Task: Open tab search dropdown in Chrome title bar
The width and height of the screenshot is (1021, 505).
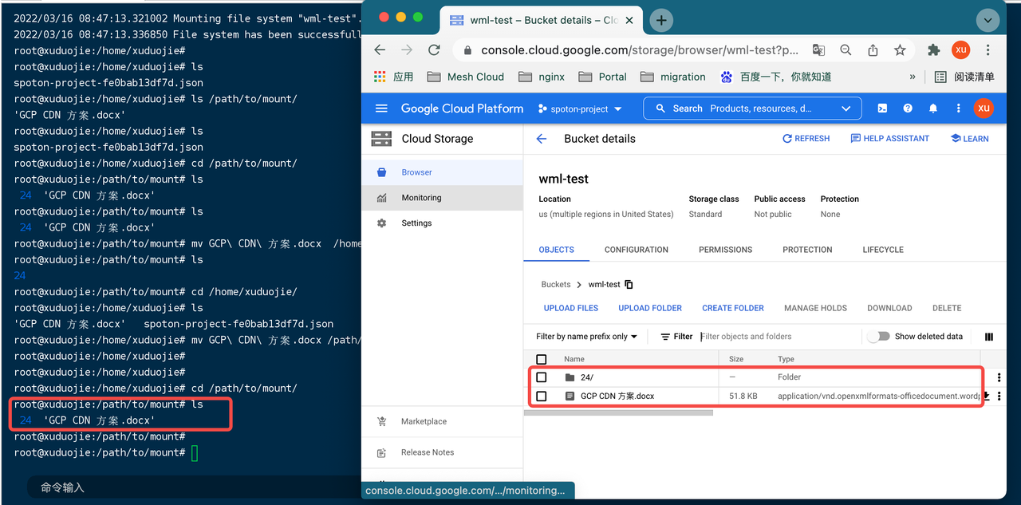Action: click(987, 21)
